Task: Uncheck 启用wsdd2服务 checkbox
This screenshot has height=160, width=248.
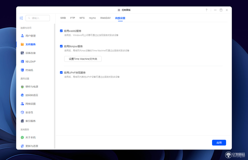Action: click(61, 31)
